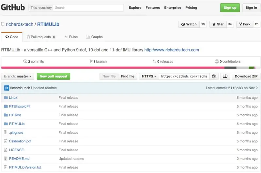261x173 pixels.
Task: Open the RTHost folder link
Action: pyautogui.click(x=15, y=115)
